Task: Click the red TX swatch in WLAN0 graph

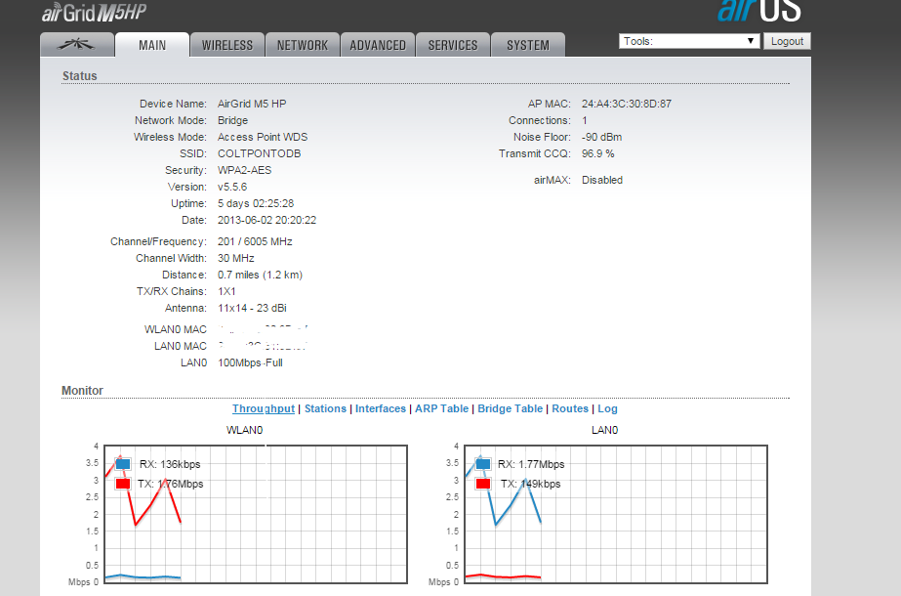Action: (x=123, y=484)
